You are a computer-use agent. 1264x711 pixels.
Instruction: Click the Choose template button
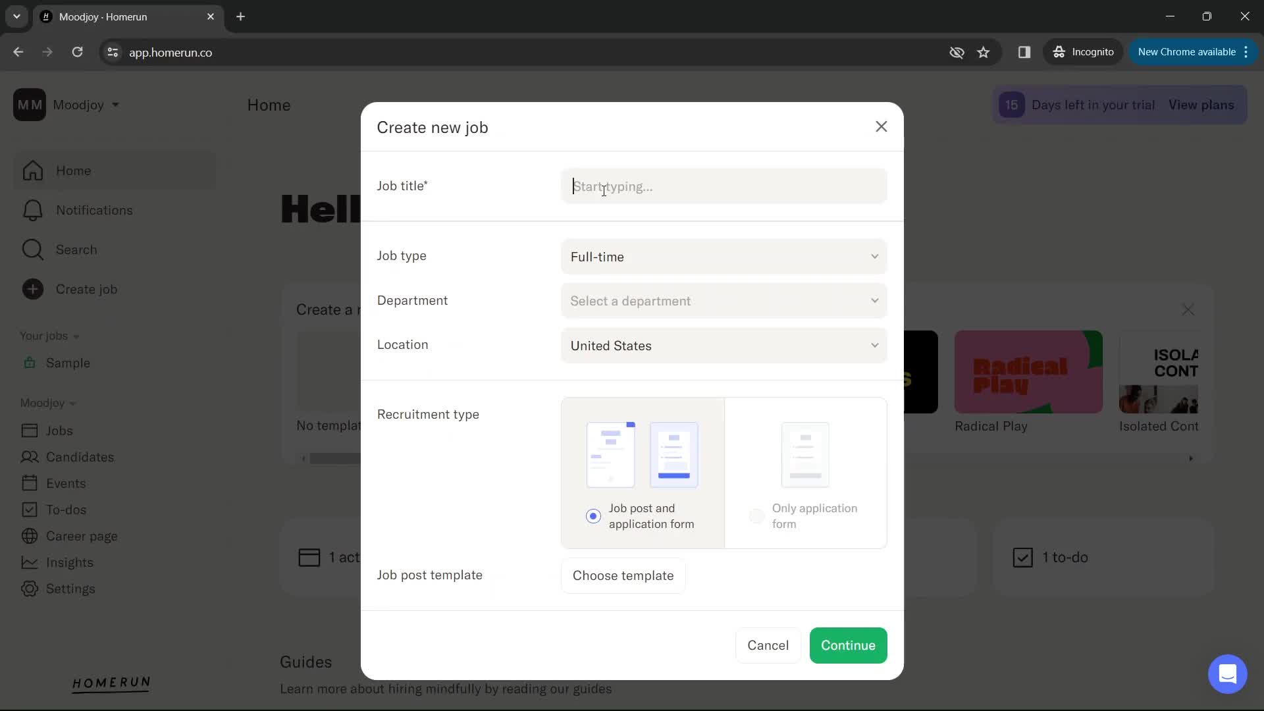[x=623, y=575]
